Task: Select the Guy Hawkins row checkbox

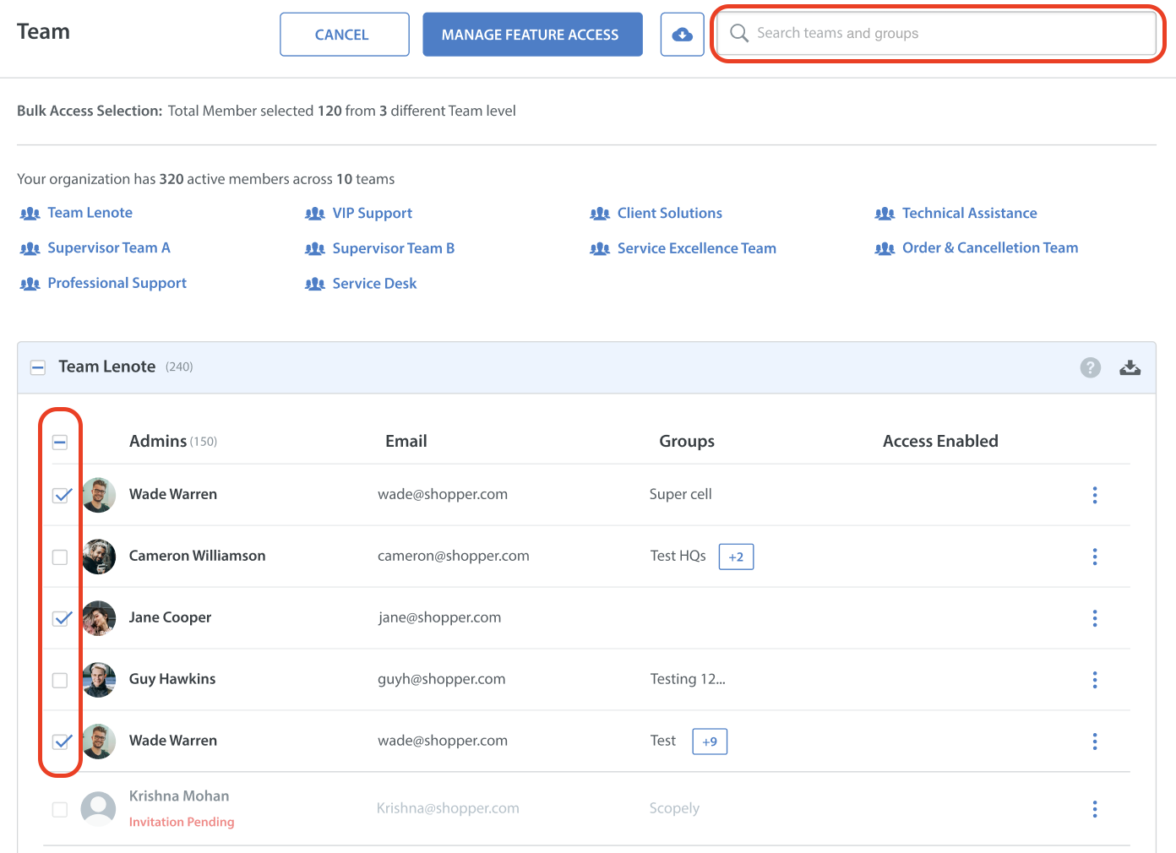Action: pos(60,681)
